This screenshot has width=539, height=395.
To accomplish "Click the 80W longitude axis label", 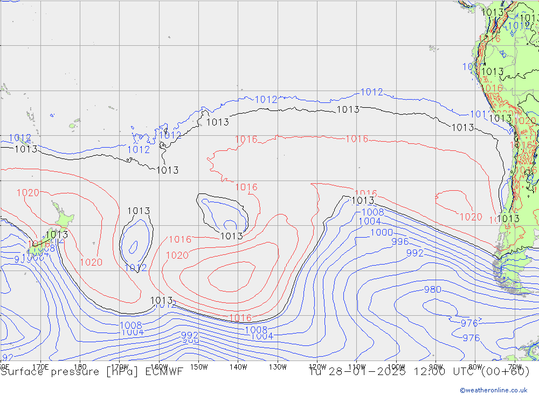I will (x=475, y=366).
